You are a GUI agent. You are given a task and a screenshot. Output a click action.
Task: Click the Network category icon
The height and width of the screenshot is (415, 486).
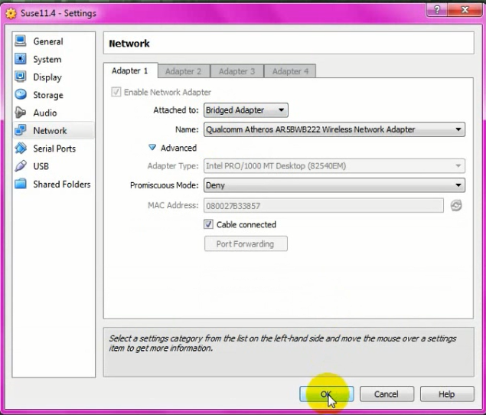[x=21, y=130]
